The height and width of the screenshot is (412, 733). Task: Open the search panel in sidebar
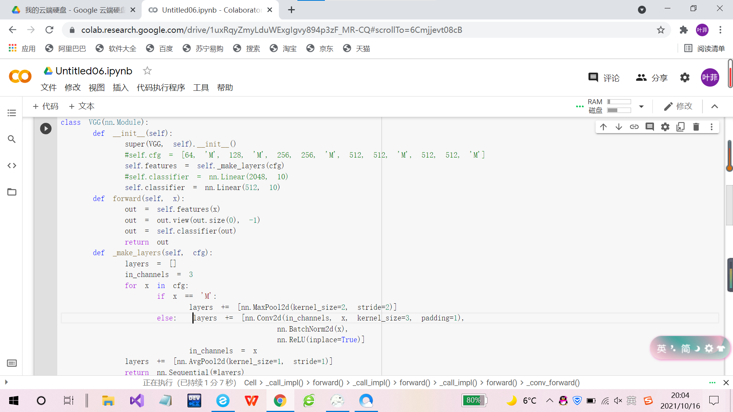(x=12, y=139)
